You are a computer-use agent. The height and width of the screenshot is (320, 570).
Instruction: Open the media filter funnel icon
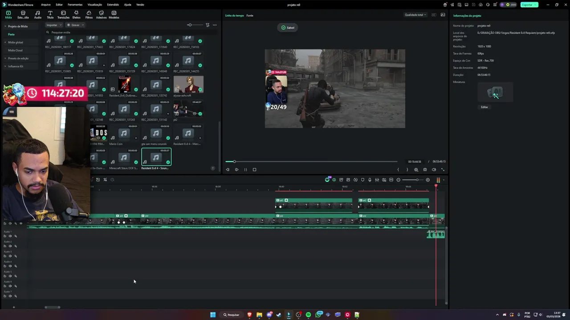[x=208, y=25]
